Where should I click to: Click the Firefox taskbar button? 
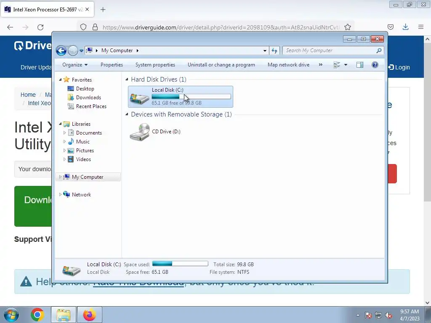pos(90,315)
